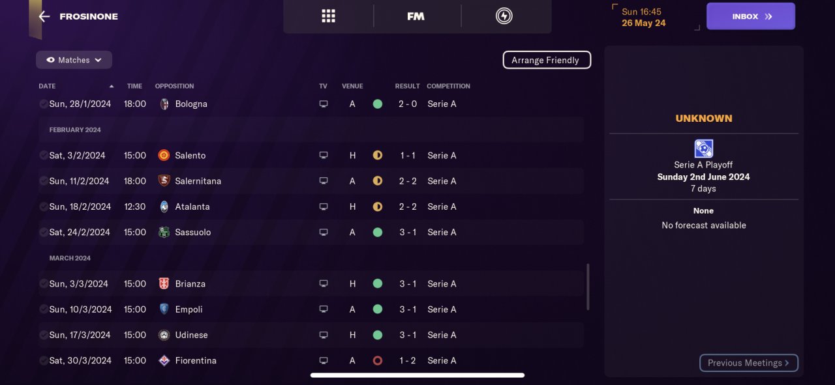Toggle the checkmark beside the Empoli match

point(43,309)
